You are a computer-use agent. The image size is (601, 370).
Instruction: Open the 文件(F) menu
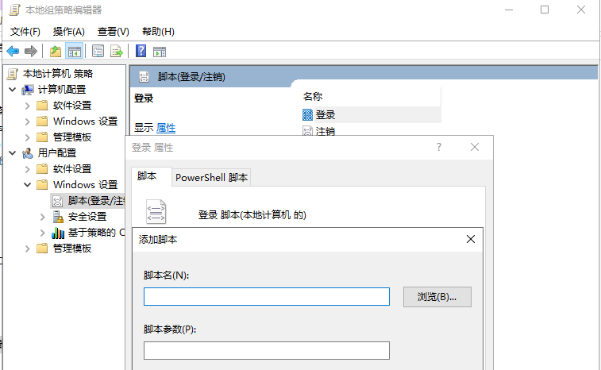pyautogui.click(x=25, y=31)
